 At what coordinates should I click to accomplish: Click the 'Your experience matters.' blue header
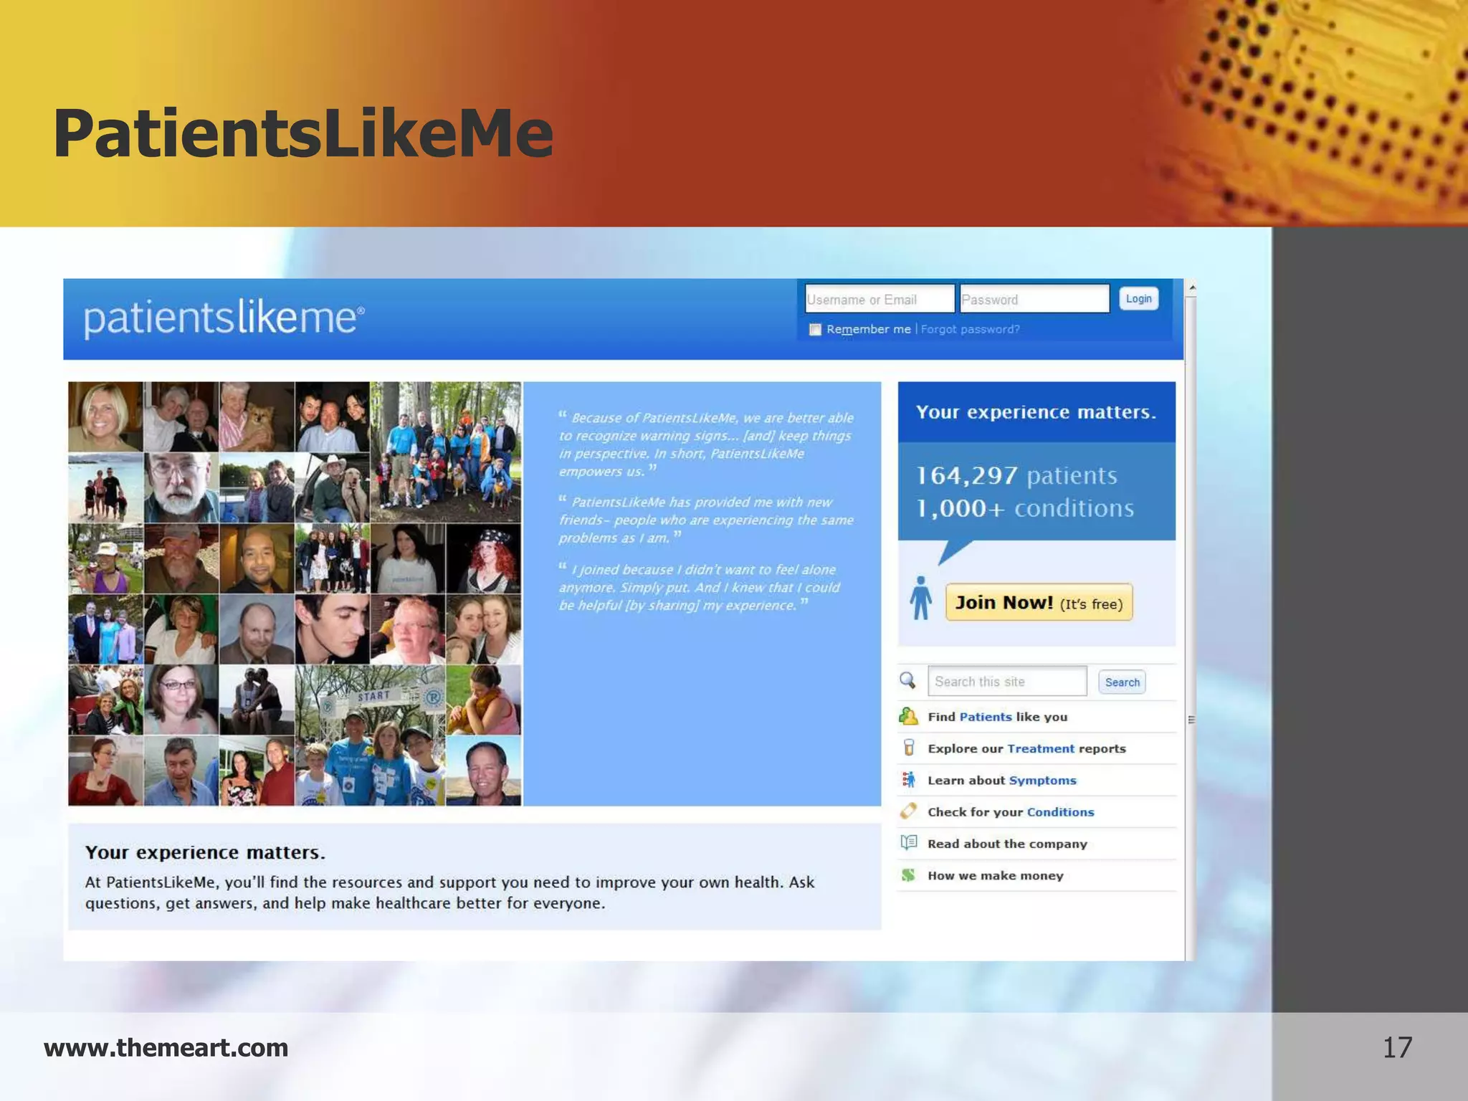click(1036, 412)
